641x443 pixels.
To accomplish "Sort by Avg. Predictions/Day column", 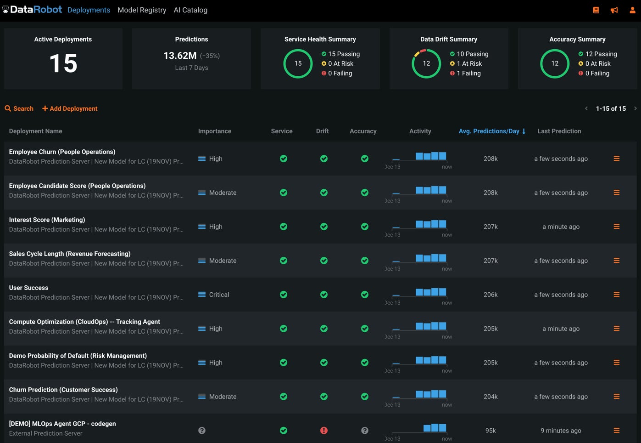I will point(489,131).
